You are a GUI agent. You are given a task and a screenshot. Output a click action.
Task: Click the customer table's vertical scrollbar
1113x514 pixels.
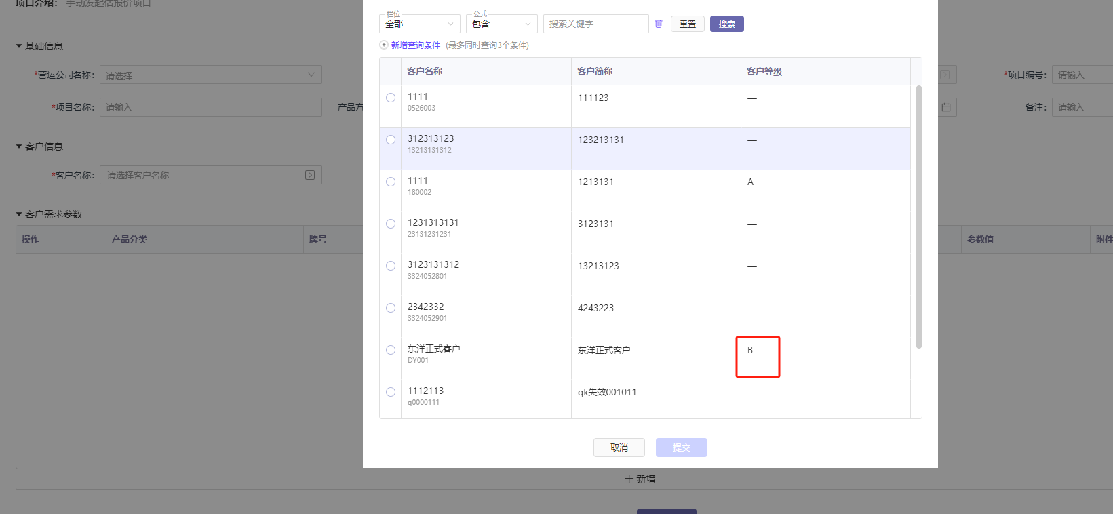918,217
